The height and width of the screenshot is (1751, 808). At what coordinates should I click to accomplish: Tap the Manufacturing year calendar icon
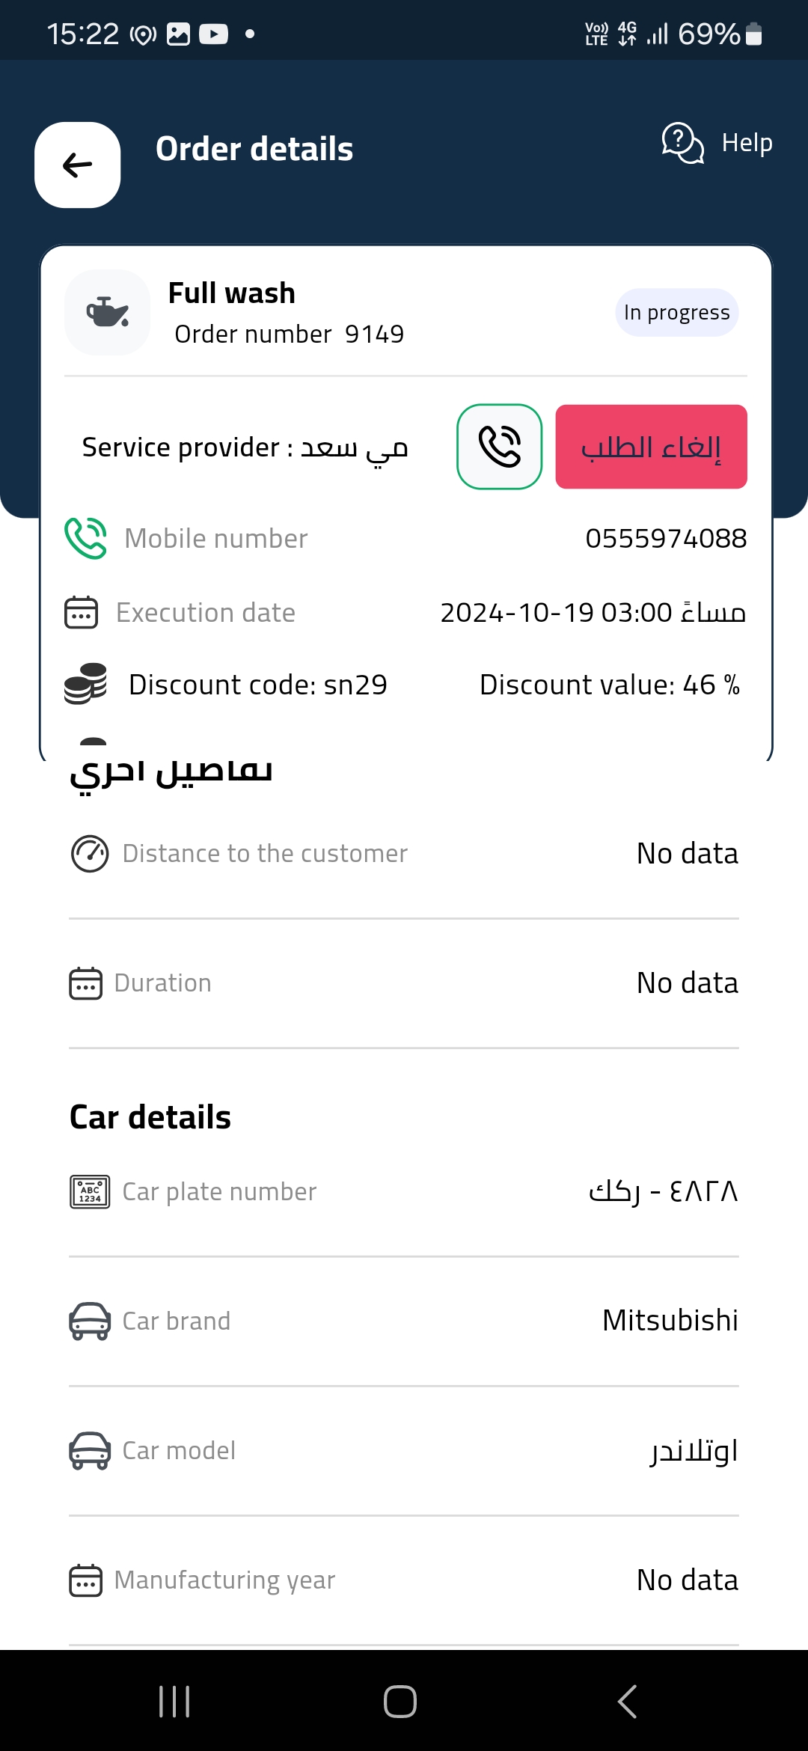point(86,1580)
